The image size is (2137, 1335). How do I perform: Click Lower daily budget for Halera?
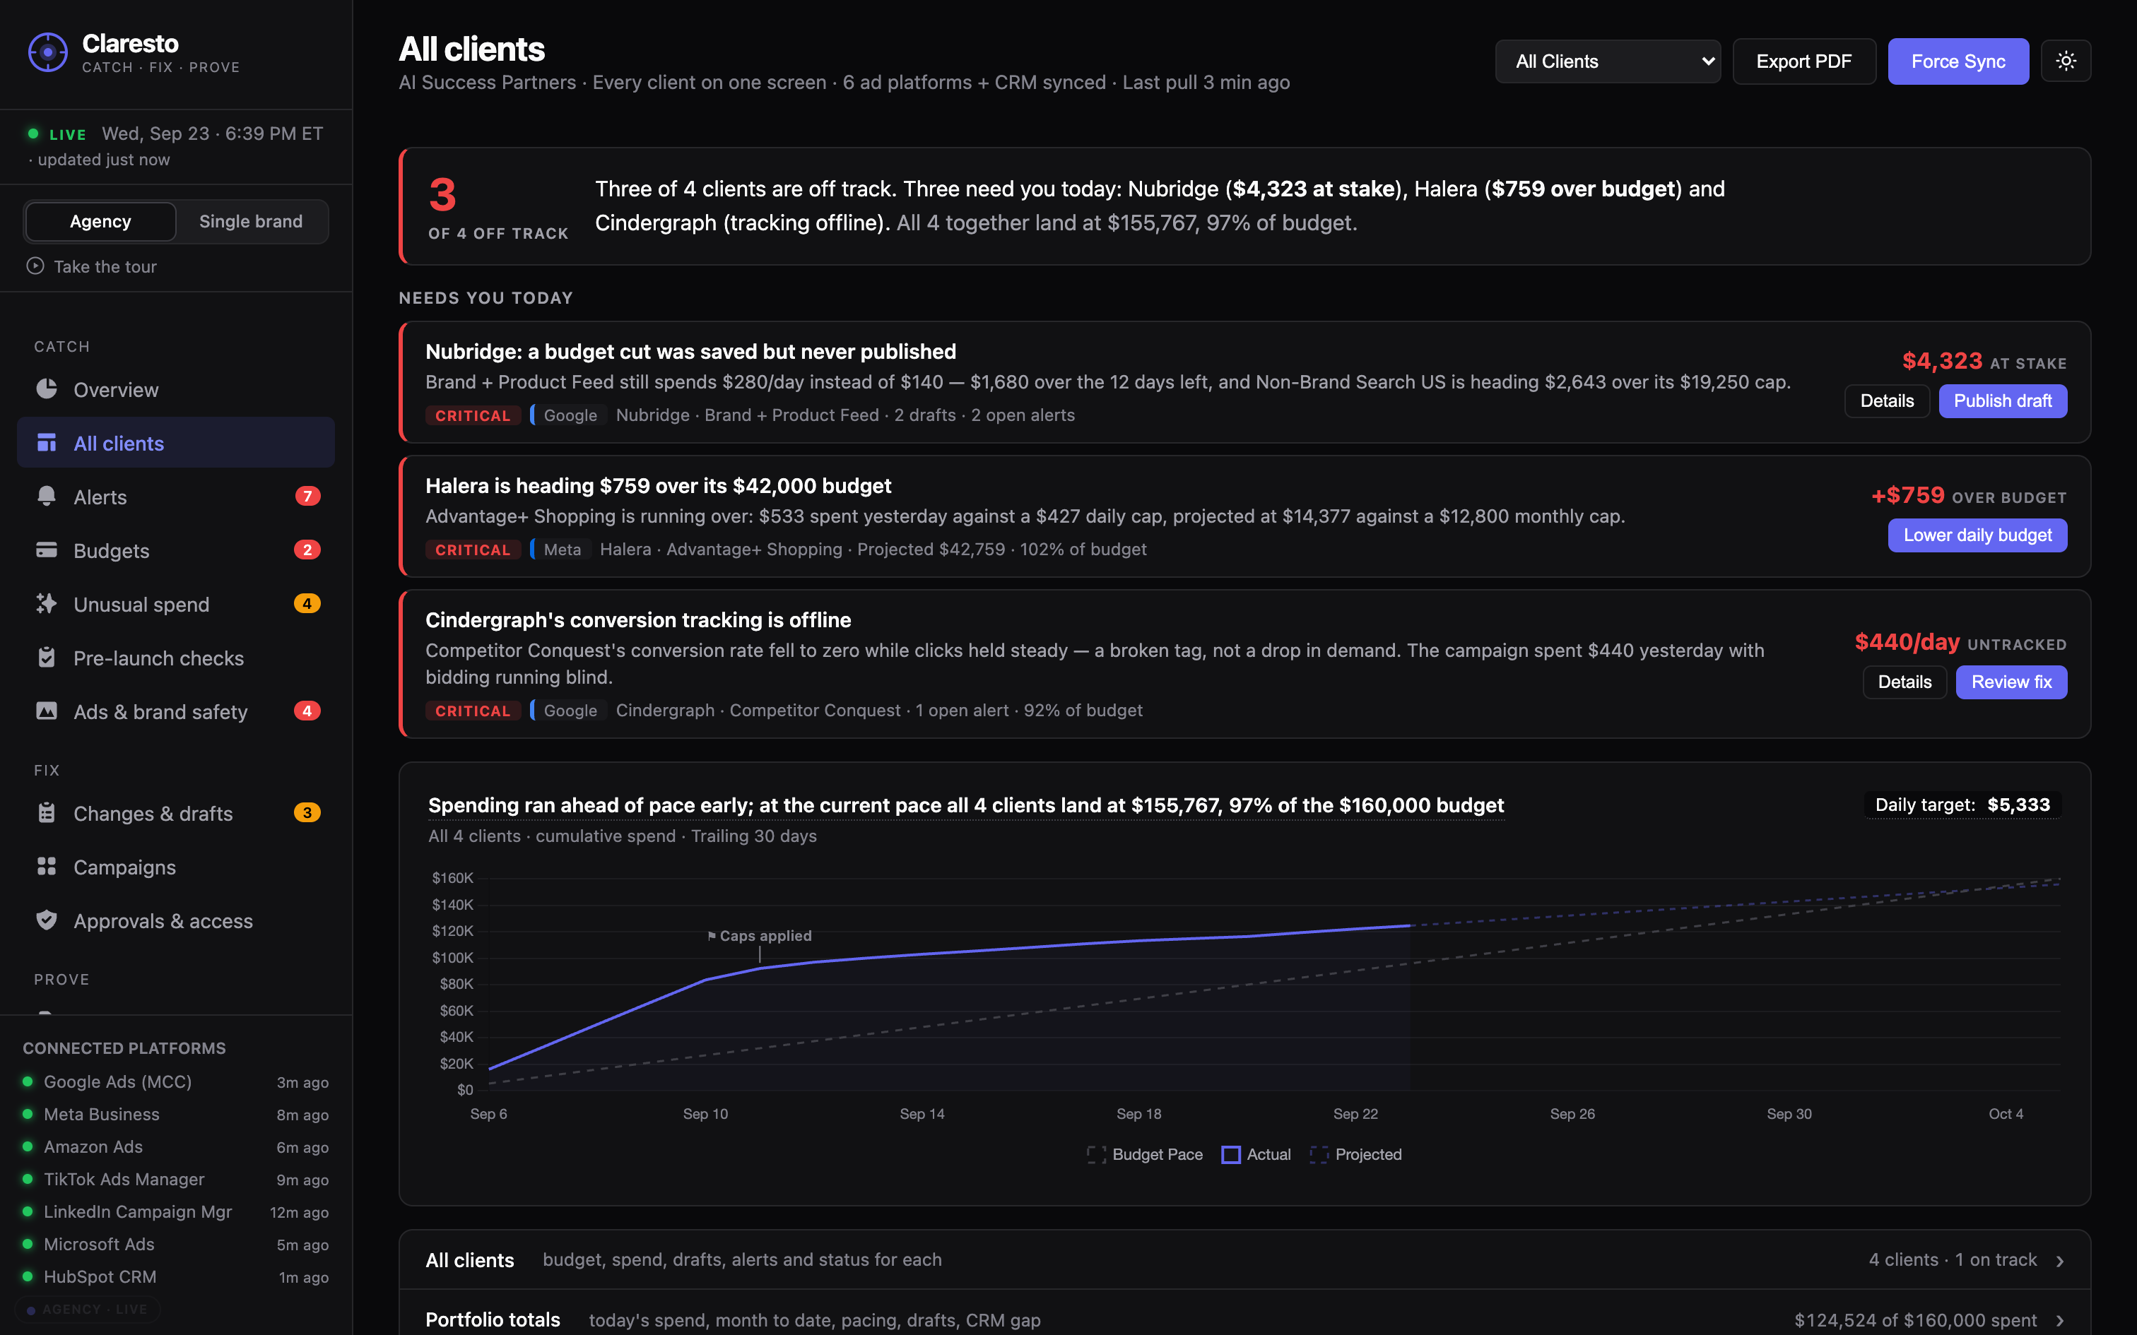[1977, 535]
